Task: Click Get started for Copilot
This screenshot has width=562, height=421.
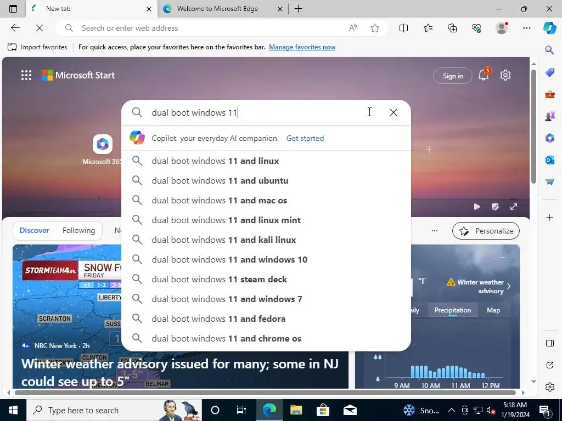Action: [305, 138]
